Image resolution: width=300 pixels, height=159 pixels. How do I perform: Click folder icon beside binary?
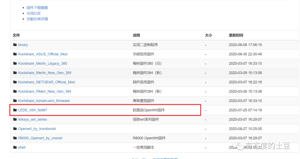tap(15, 45)
